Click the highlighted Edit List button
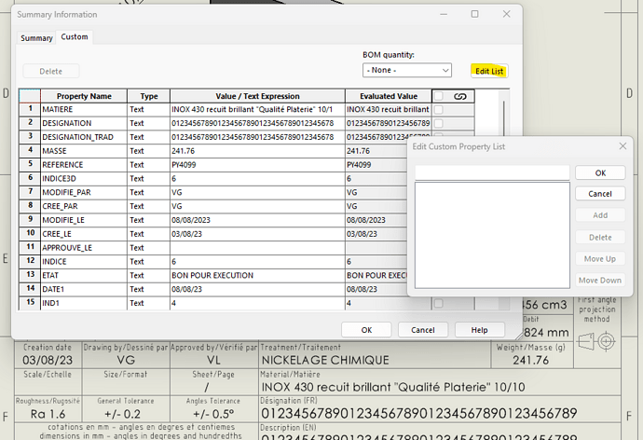Image resolution: width=643 pixels, height=440 pixels. pos(489,71)
